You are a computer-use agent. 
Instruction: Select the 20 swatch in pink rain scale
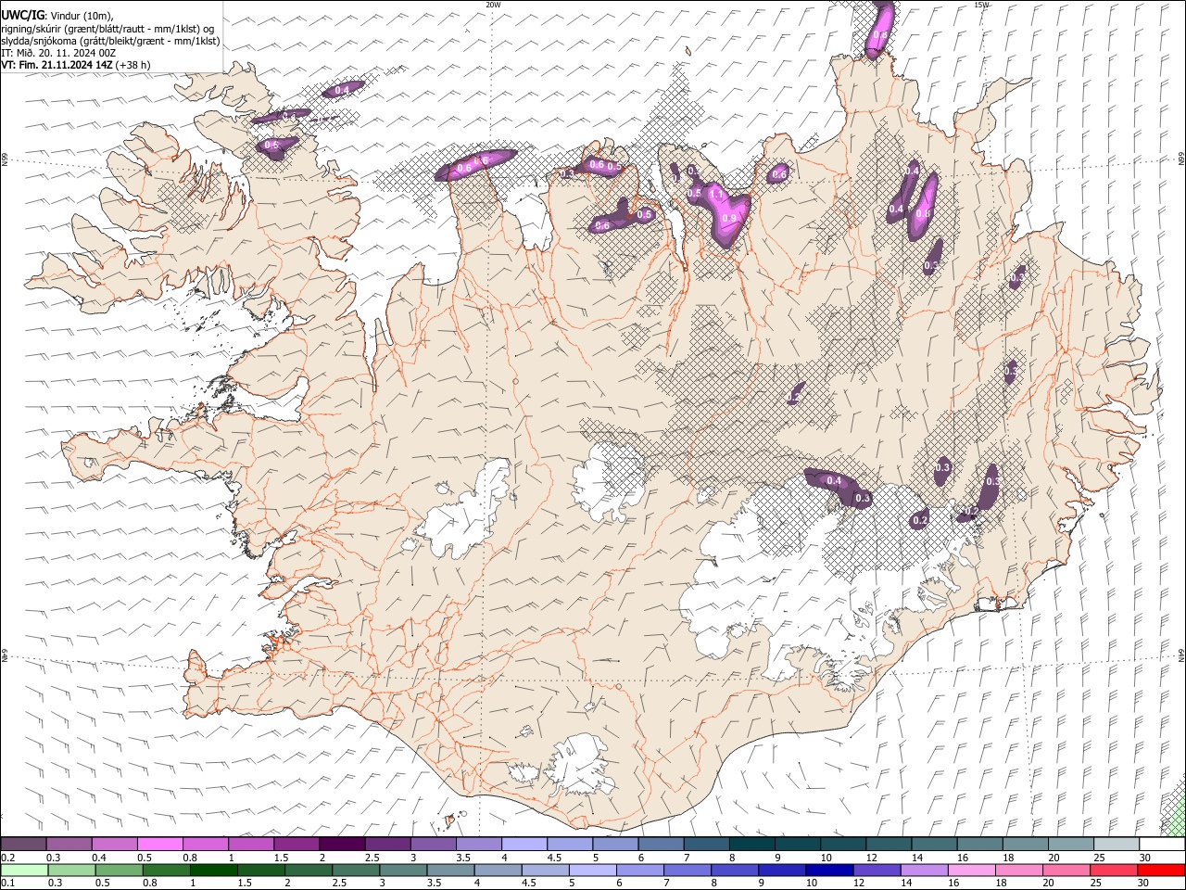click(x=1066, y=871)
